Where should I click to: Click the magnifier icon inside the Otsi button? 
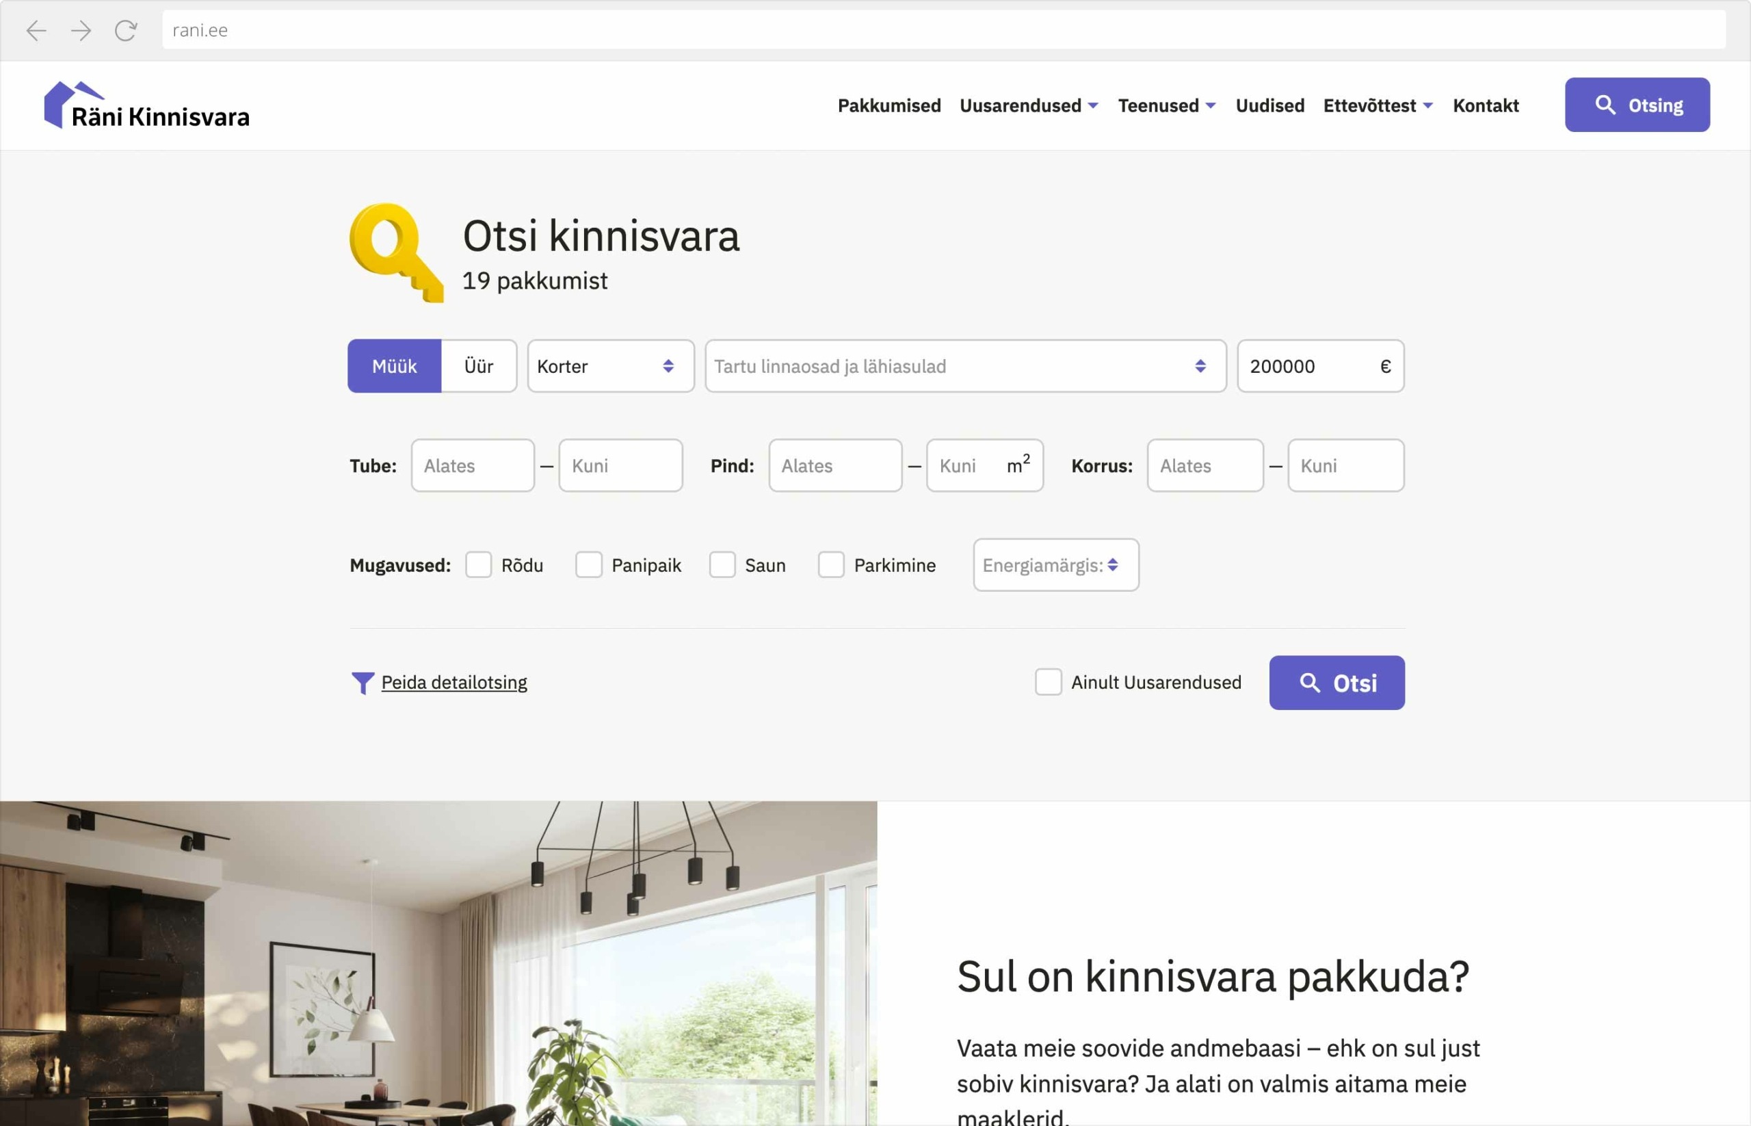click(x=1311, y=682)
